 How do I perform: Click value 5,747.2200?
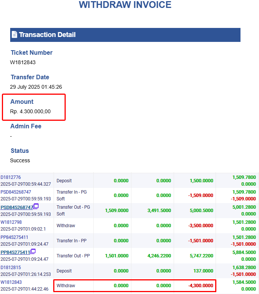click(202, 256)
